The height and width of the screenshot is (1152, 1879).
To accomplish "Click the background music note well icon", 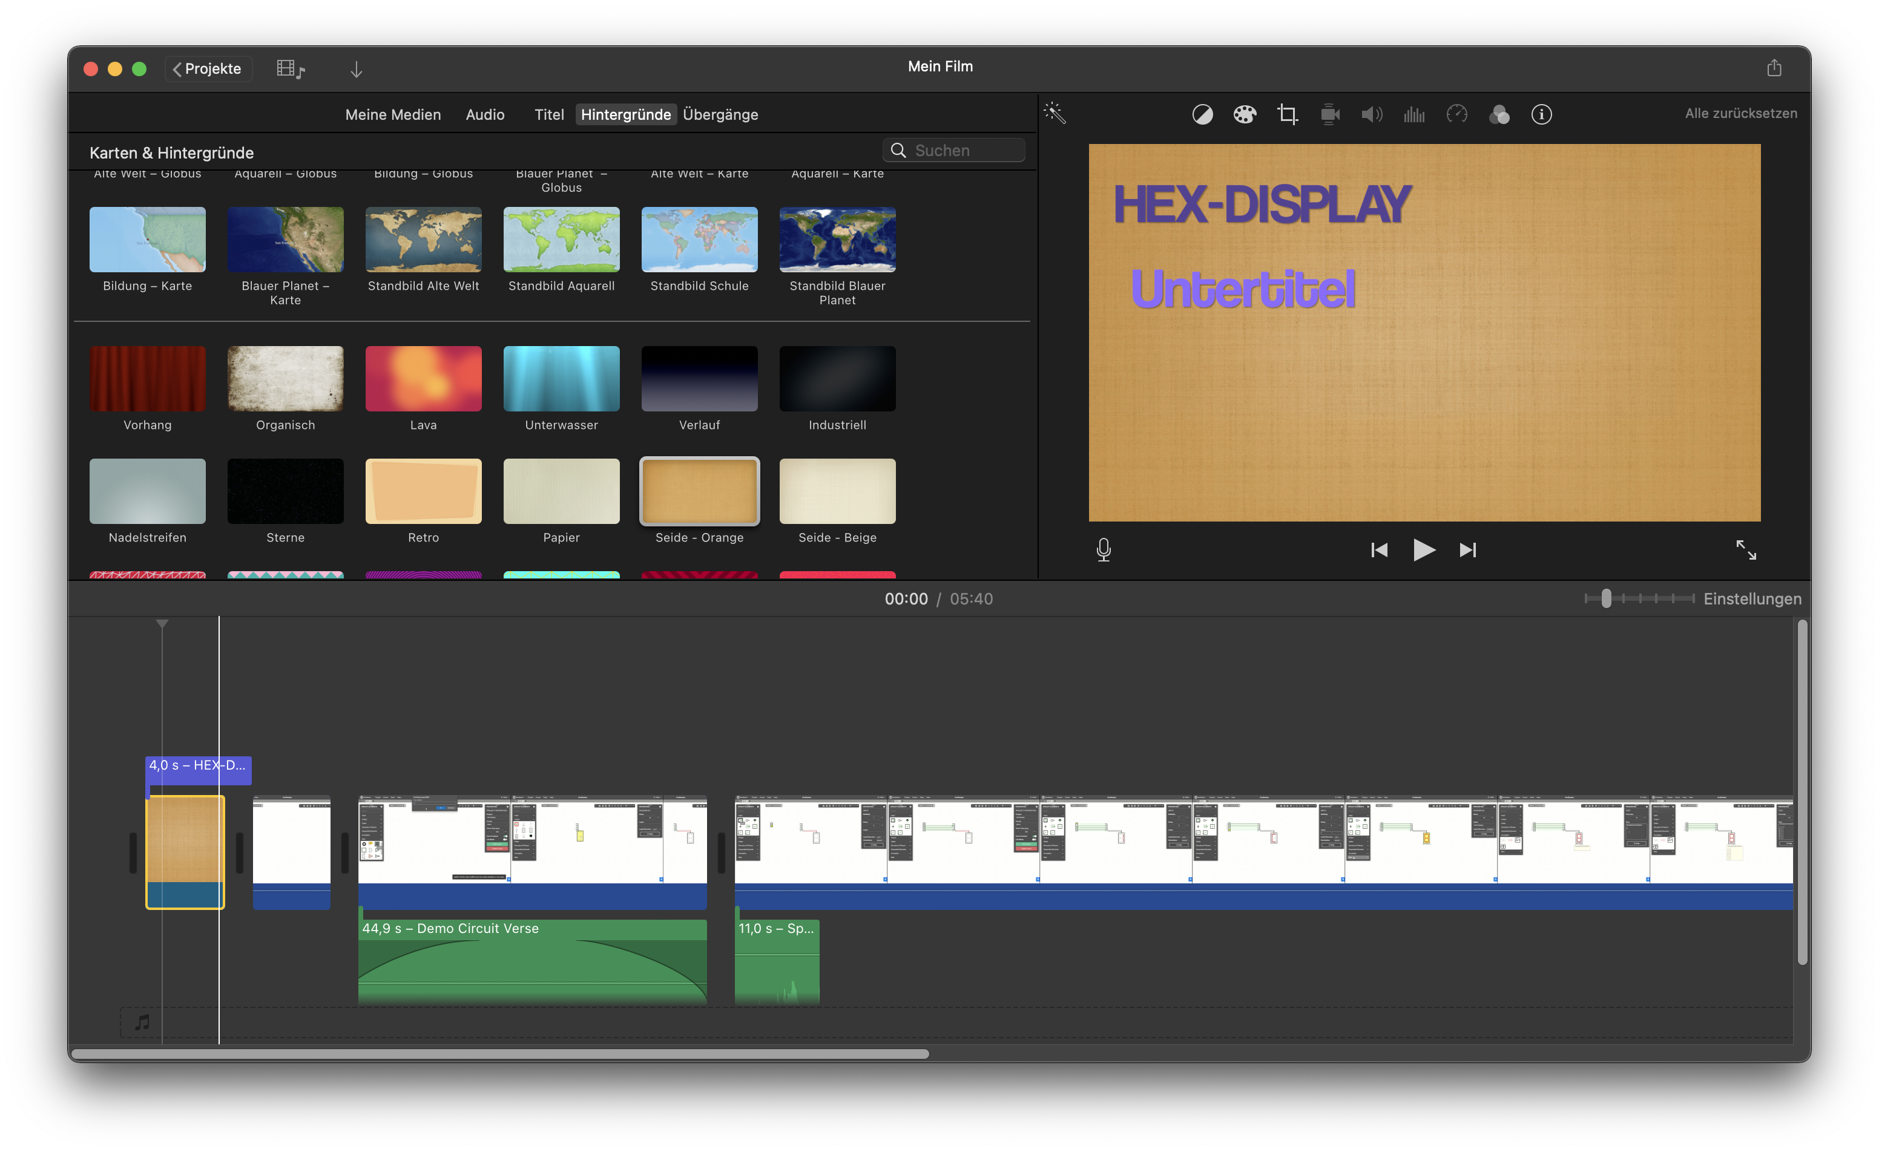I will click(143, 1022).
